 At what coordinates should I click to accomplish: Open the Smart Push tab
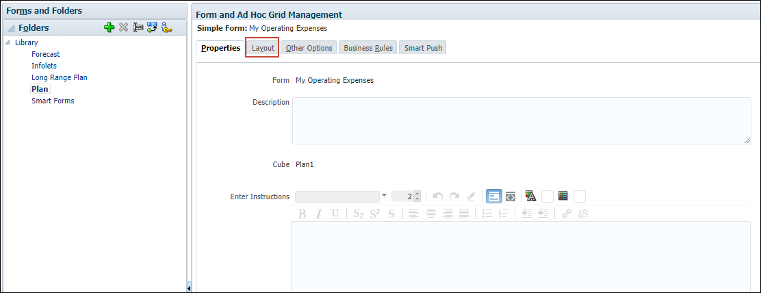(x=423, y=48)
